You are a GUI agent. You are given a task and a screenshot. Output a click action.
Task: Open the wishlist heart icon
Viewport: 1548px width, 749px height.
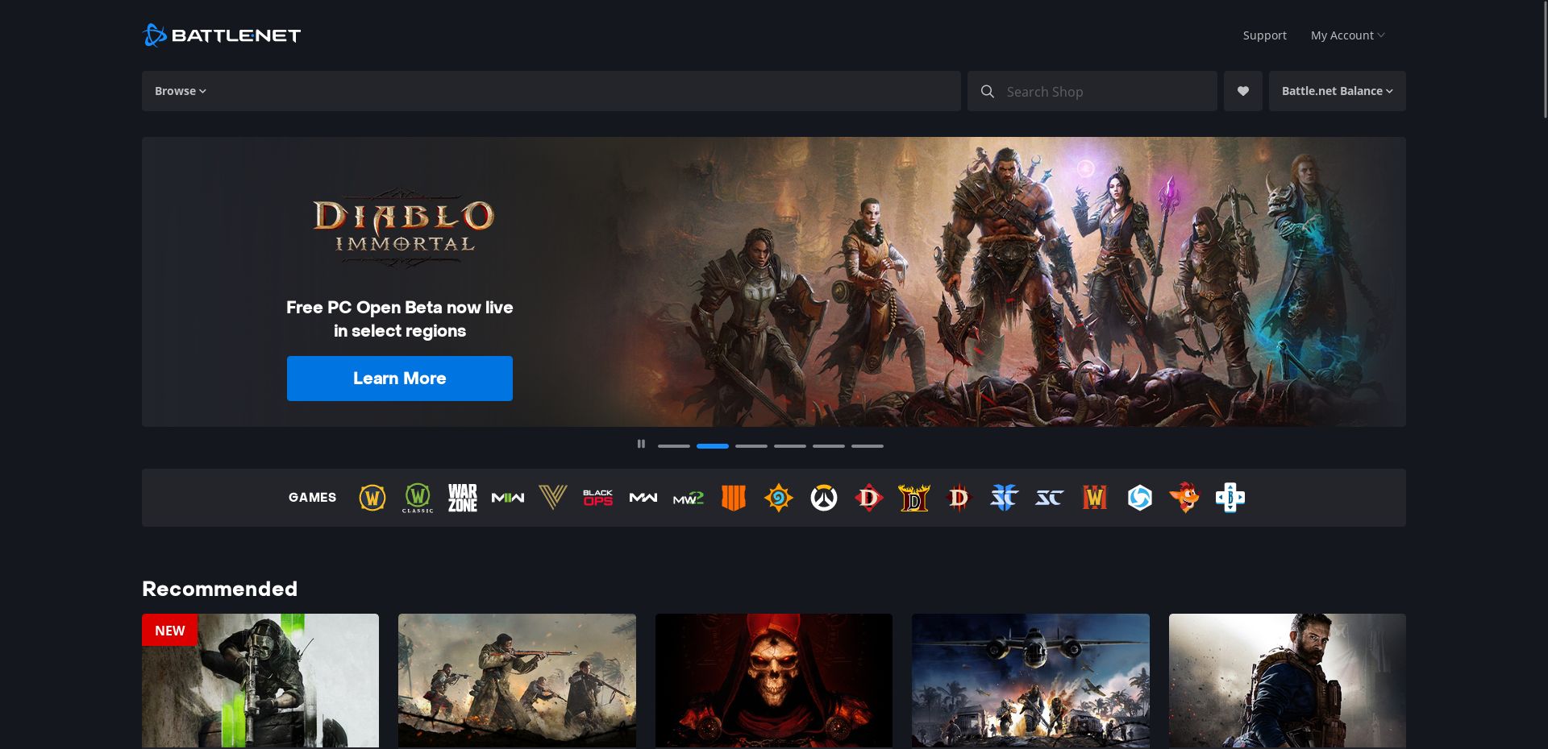(1243, 91)
